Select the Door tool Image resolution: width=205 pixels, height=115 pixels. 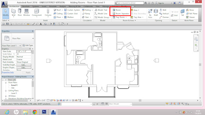click(20, 13)
